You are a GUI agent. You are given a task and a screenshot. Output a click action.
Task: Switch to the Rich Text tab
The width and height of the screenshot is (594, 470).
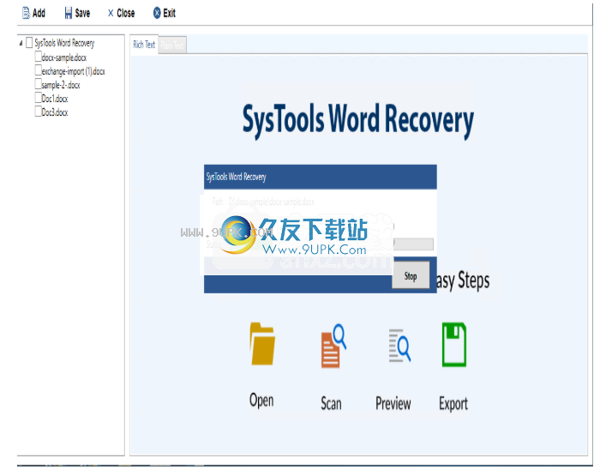click(x=144, y=45)
